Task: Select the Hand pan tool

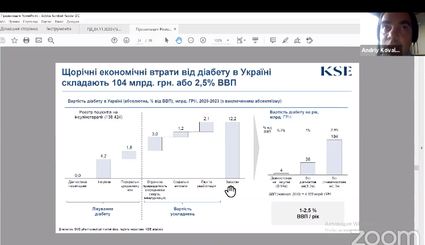Action: (179, 40)
